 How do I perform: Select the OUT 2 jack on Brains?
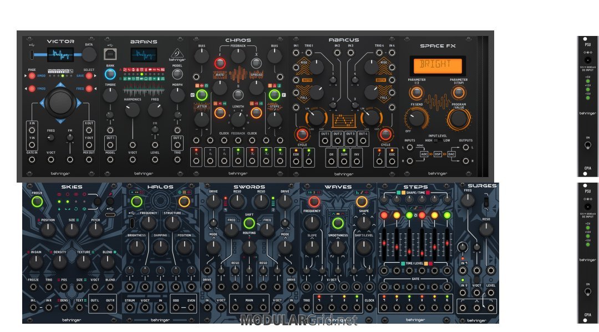[x=177, y=145]
